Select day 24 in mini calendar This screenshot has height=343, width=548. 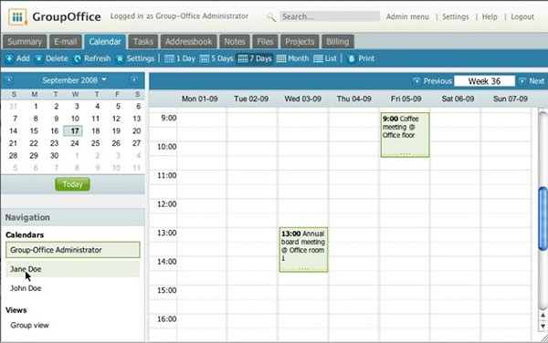pyautogui.click(x=75, y=143)
